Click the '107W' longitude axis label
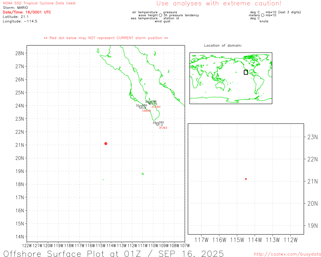The image size is (321, 257). tap(185, 245)
